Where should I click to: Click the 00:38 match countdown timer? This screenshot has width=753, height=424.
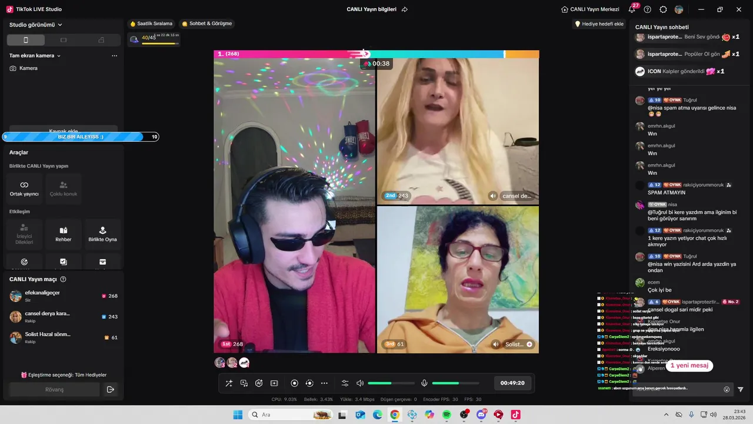[376, 63]
